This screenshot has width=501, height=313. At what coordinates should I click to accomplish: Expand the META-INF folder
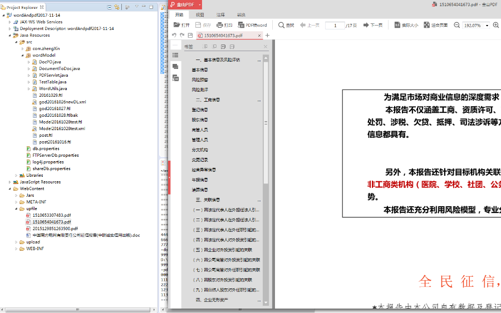(16, 202)
